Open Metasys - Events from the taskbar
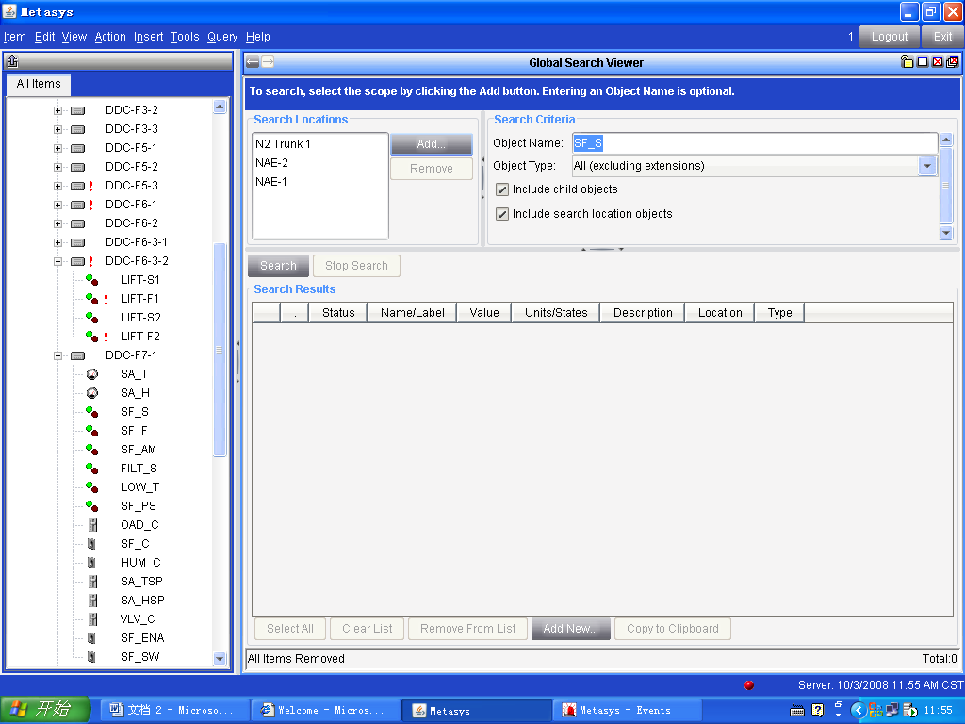Screen dimensions: 965x724 [627, 710]
